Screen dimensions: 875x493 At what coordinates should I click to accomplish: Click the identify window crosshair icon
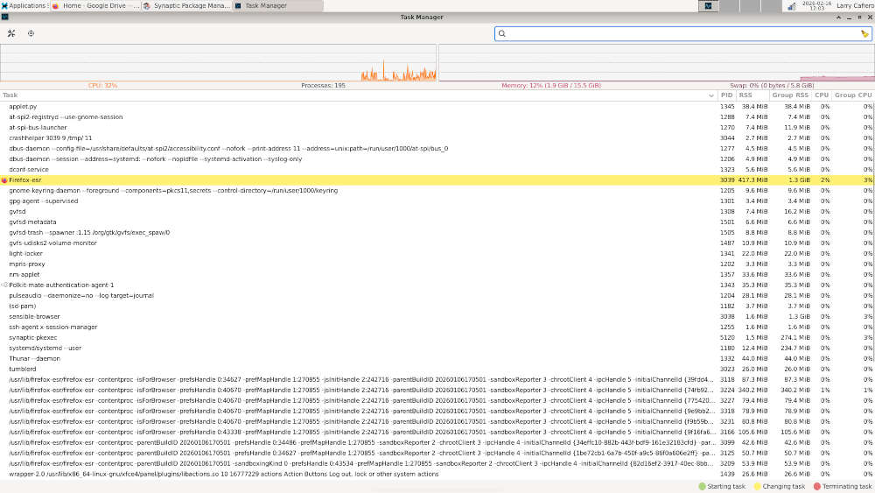(31, 33)
